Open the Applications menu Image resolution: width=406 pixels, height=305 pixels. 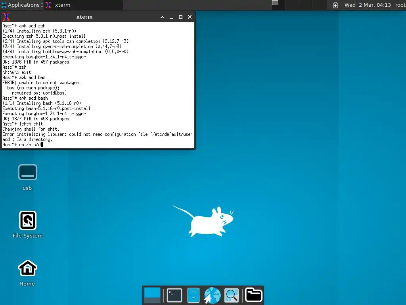[x=21, y=5]
